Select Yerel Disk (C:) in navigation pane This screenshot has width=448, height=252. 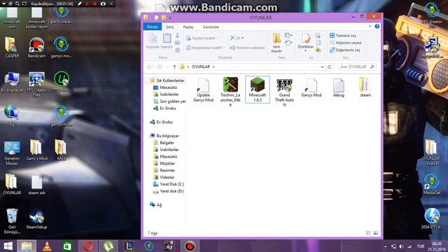[169, 184]
